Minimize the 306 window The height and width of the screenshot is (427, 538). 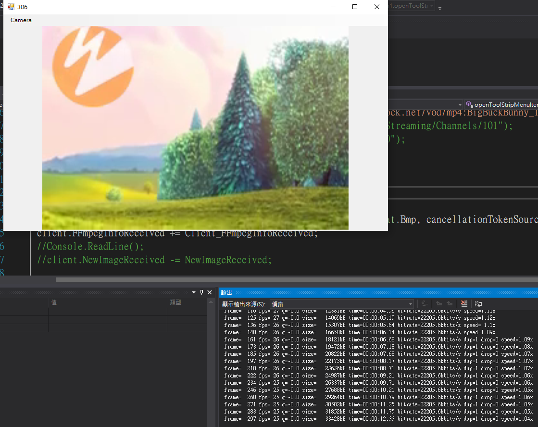click(333, 7)
